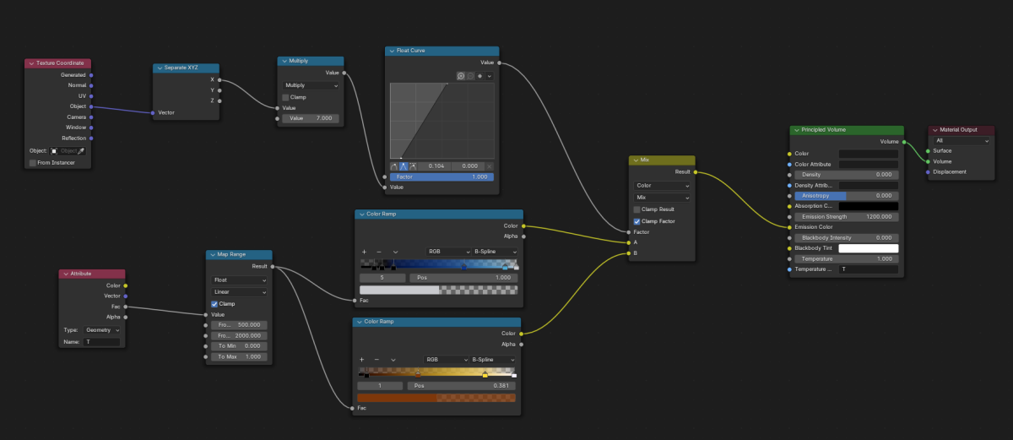Click the remove color stop minus on yellow Color Ramp
1013x440 pixels.
click(376, 360)
